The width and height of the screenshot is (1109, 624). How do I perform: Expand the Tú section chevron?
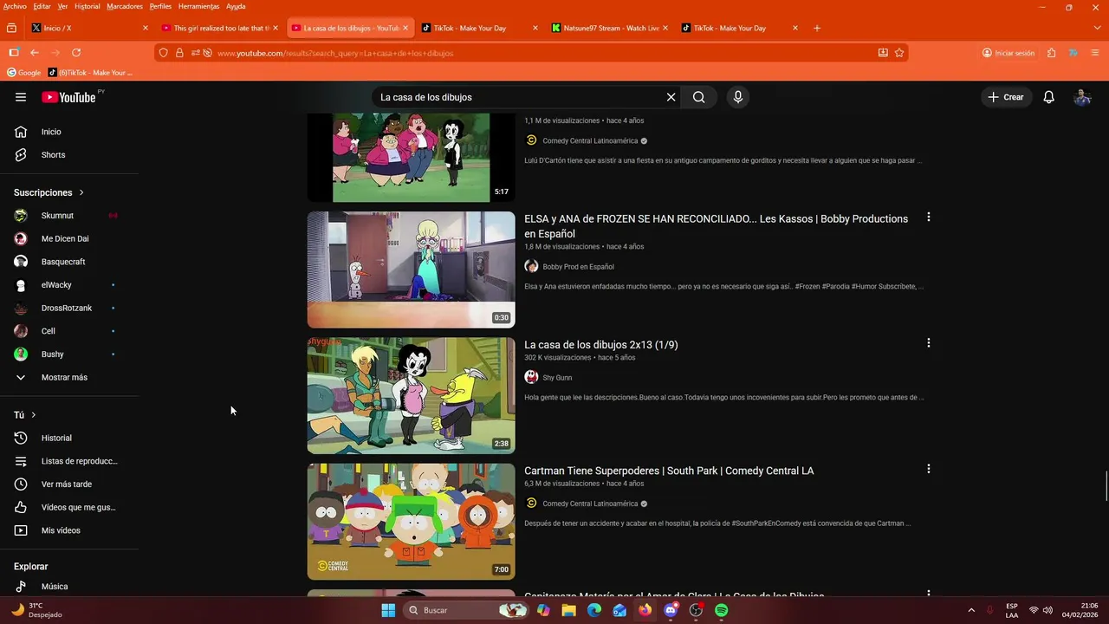pyautogui.click(x=34, y=415)
